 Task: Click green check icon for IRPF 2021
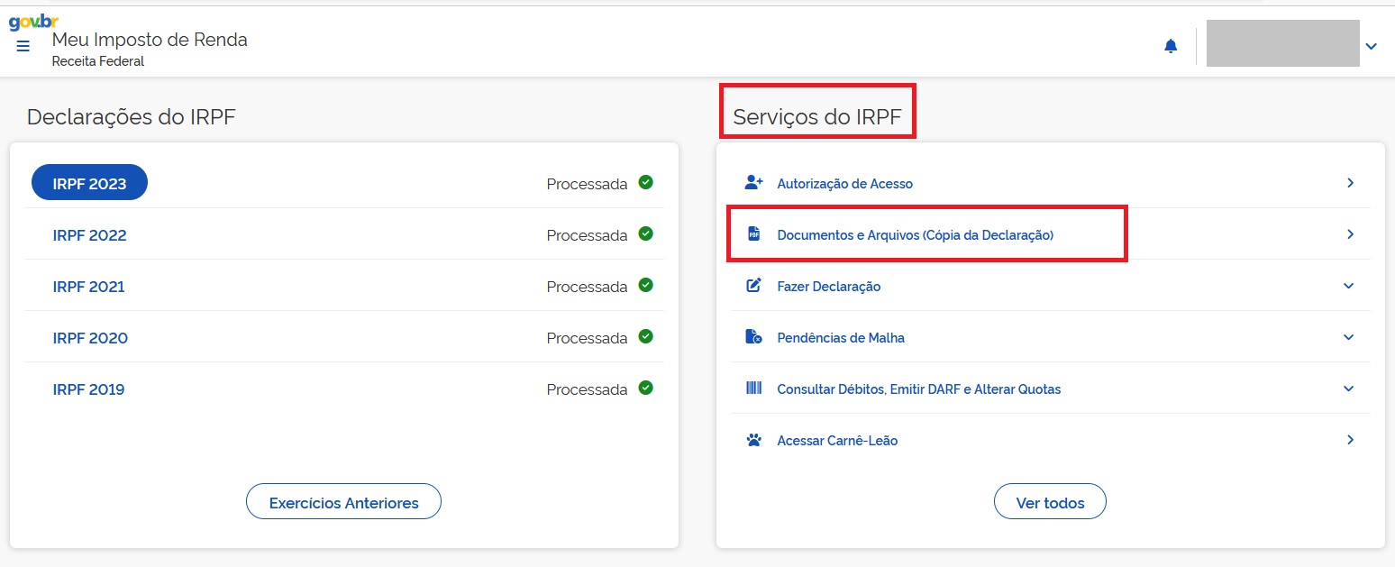pyautogui.click(x=645, y=285)
